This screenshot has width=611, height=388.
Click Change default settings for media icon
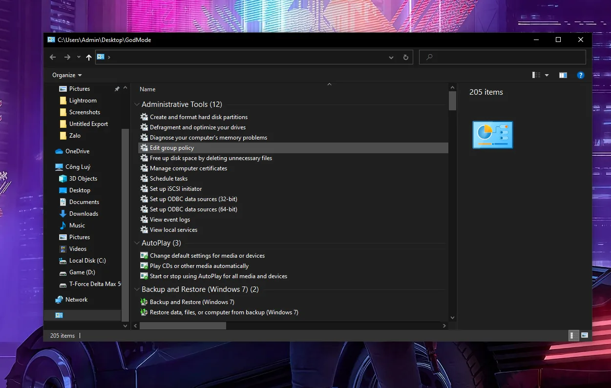pos(144,256)
